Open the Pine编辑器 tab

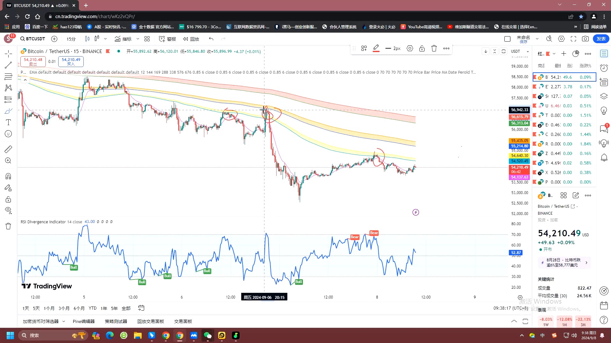click(x=84, y=321)
